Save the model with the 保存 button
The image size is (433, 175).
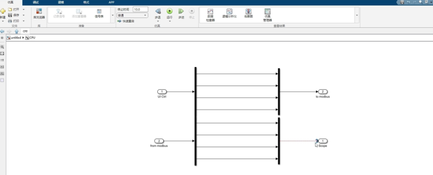[14, 15]
